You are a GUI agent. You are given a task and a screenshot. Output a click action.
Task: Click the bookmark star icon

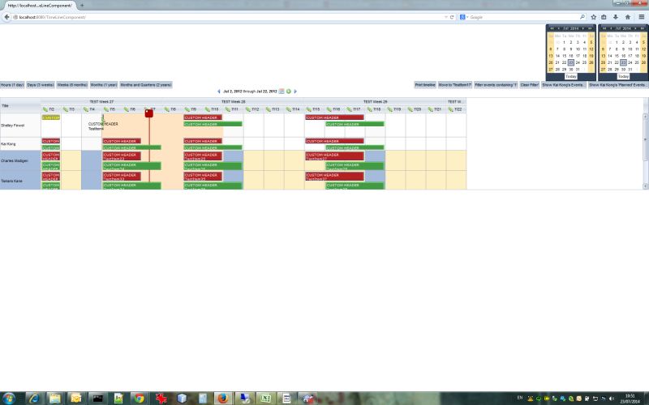593,16
